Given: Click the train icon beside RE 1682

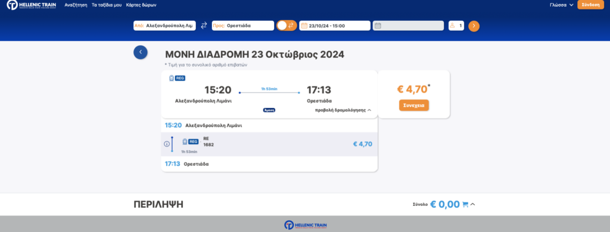Looking at the screenshot, I should [x=185, y=142].
